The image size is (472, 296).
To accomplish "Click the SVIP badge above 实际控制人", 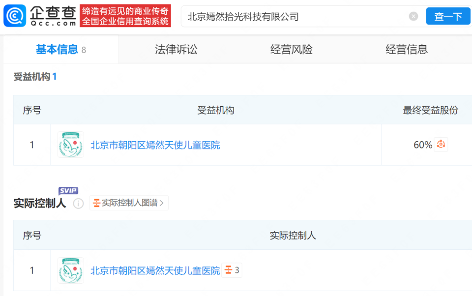I will tap(68, 191).
